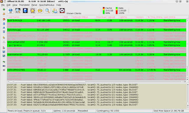Click the Uptime: 116 seconds status entry
The image size is (189, 113).
[64, 111]
